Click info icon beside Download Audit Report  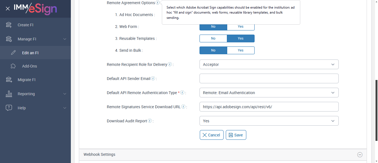click(150, 121)
